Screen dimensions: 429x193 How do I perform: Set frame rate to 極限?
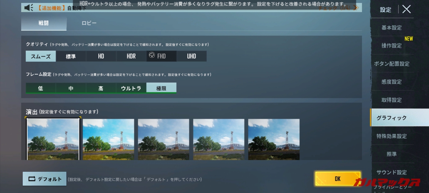(161, 88)
